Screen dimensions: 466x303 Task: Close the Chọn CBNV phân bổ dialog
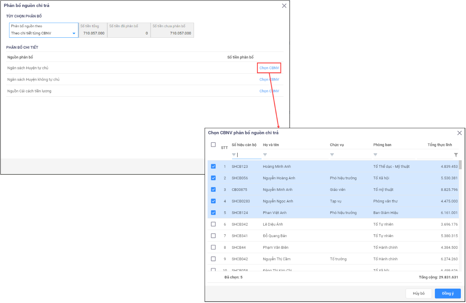[x=459, y=133]
